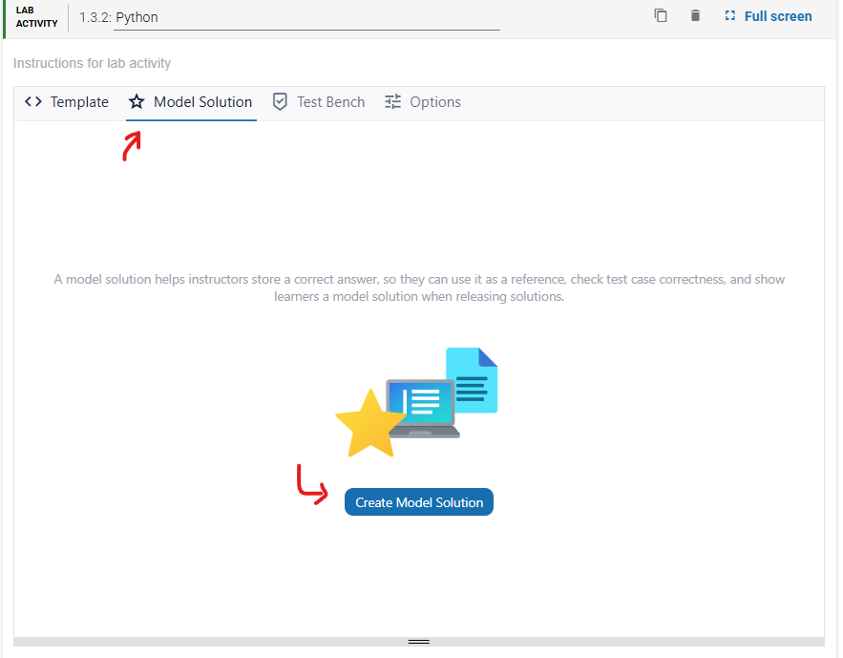Click 'Instructions for lab activity' placeholder text
Image resolution: width=843 pixels, height=658 pixels.
click(92, 63)
